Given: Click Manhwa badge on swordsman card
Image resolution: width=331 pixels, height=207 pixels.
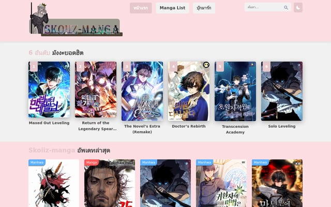Looking at the screenshot, I should click(37, 162).
